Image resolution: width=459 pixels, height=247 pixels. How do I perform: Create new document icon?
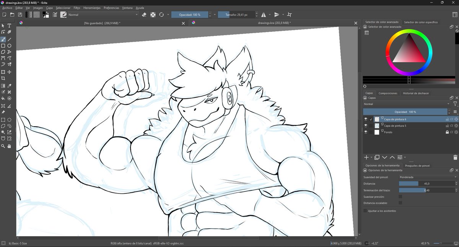click(x=4, y=15)
